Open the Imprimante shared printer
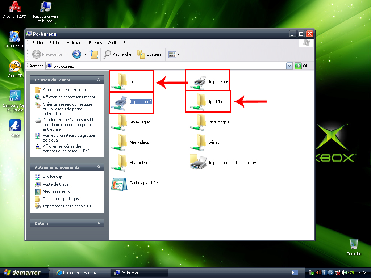371x278 pixels. pos(209,81)
